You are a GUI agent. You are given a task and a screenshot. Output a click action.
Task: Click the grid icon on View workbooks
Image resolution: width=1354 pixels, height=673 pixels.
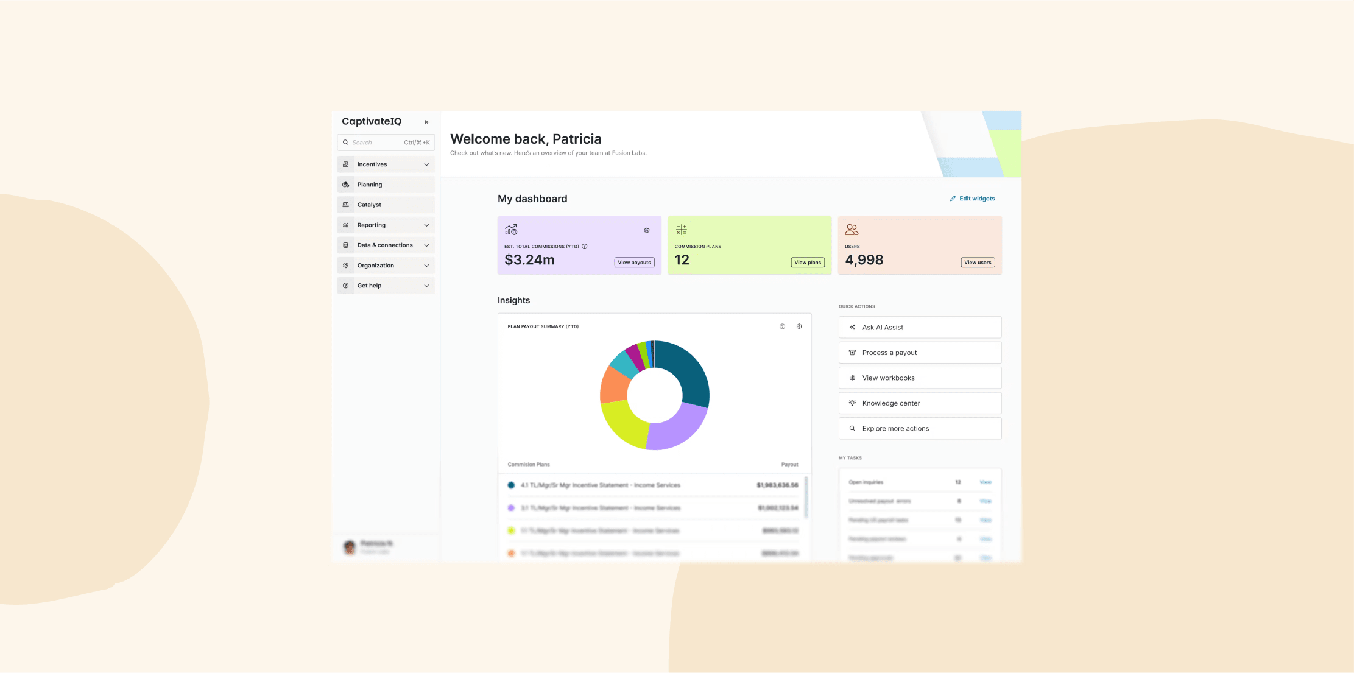tap(852, 378)
